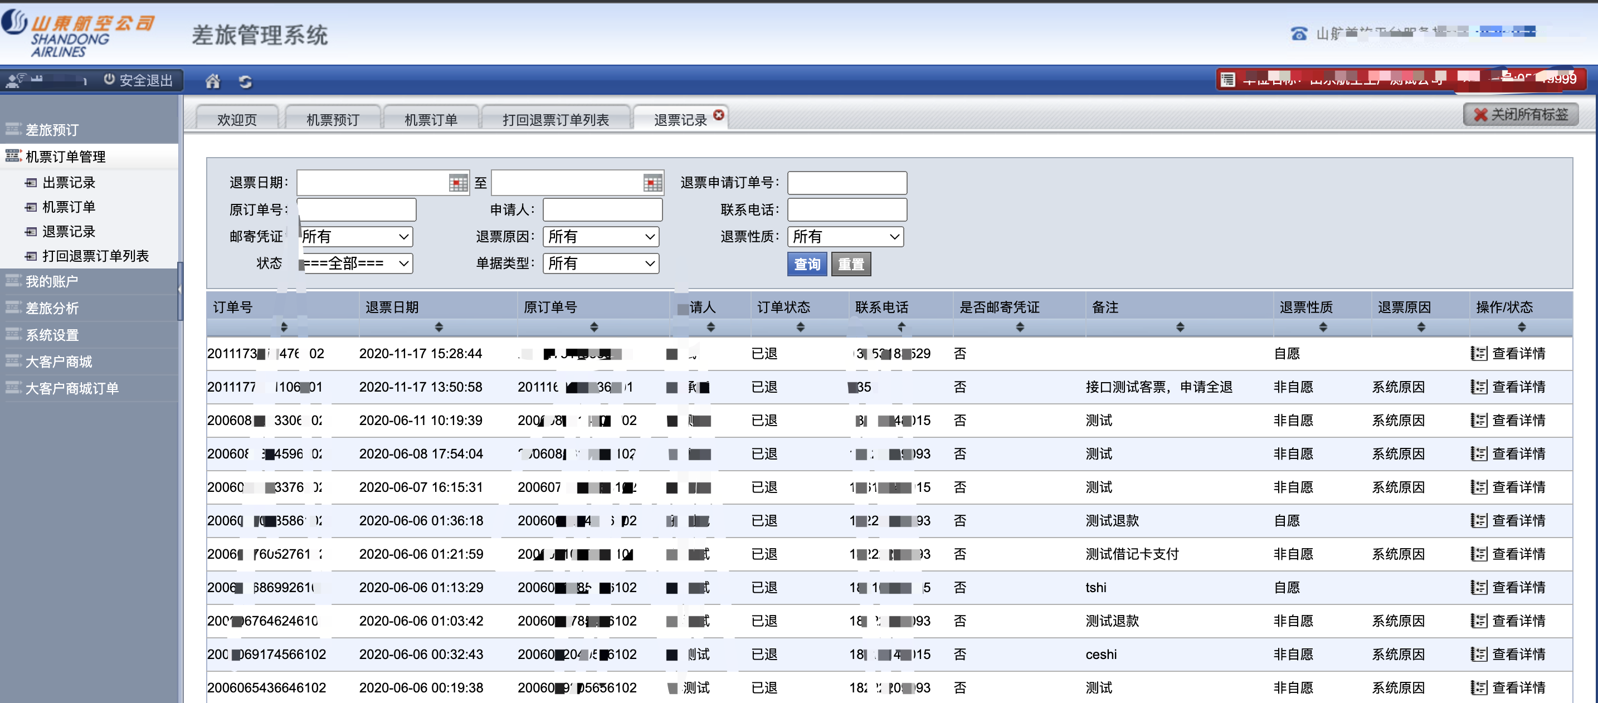1598x703 pixels.
Task: Select the 退票记录 tab
Action: (680, 120)
